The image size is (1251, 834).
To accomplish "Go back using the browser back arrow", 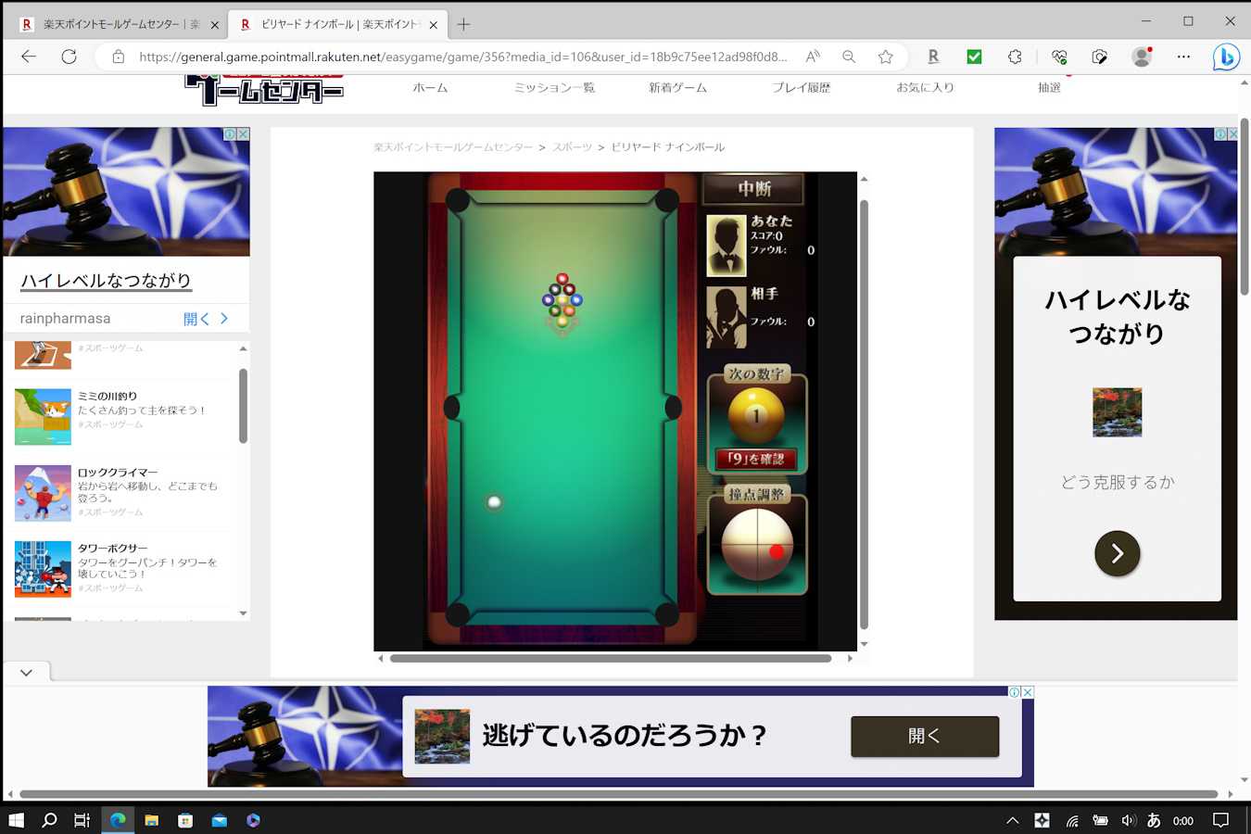I will (x=29, y=57).
